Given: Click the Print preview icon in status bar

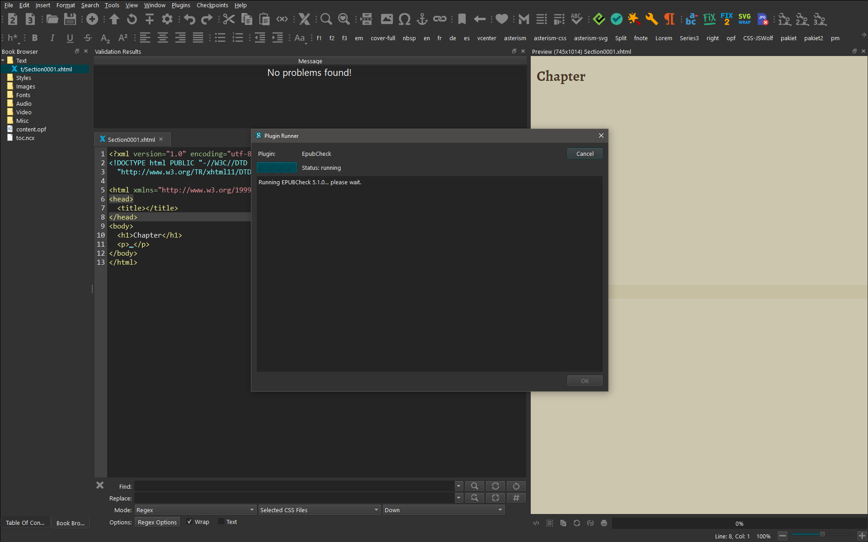Looking at the screenshot, I should coord(604,523).
